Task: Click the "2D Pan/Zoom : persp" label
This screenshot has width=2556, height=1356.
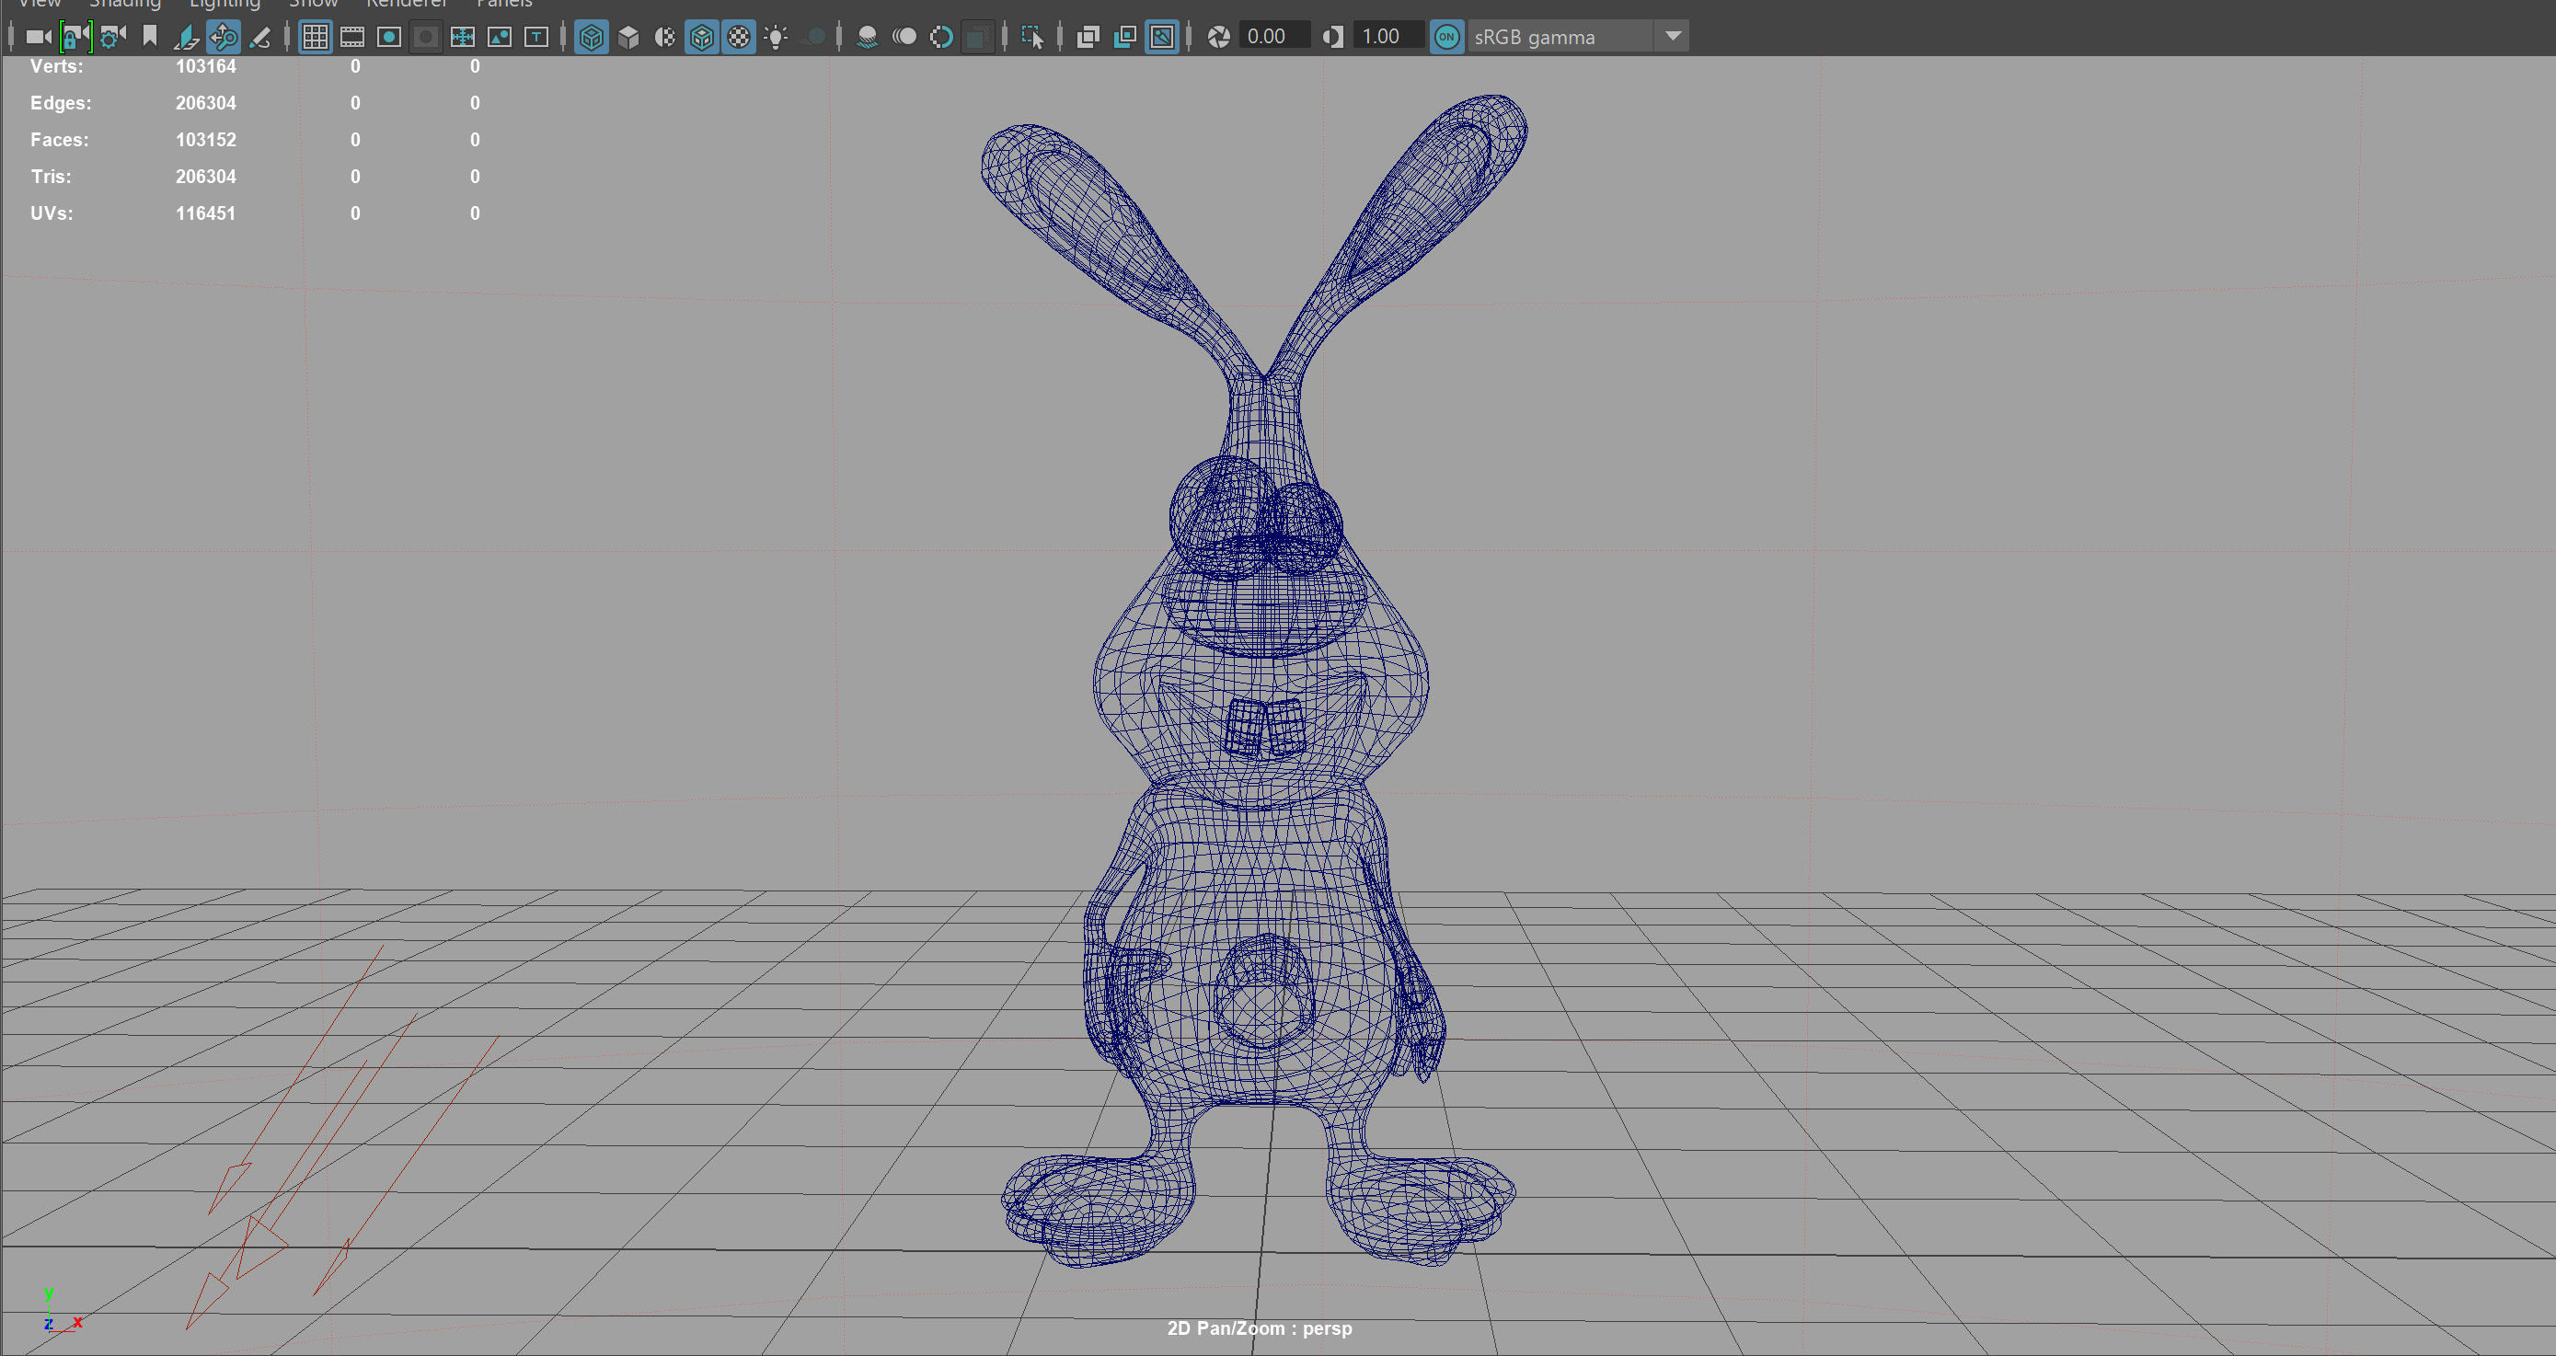Action: point(1260,1328)
